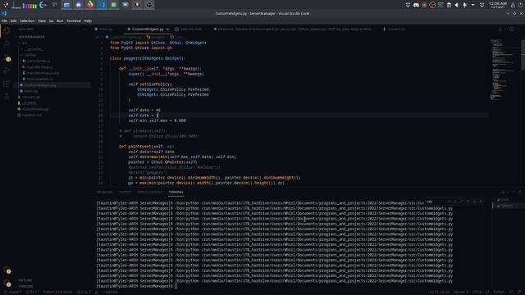Maximize the terminal panel size
525x295 pixels.
coord(514,192)
